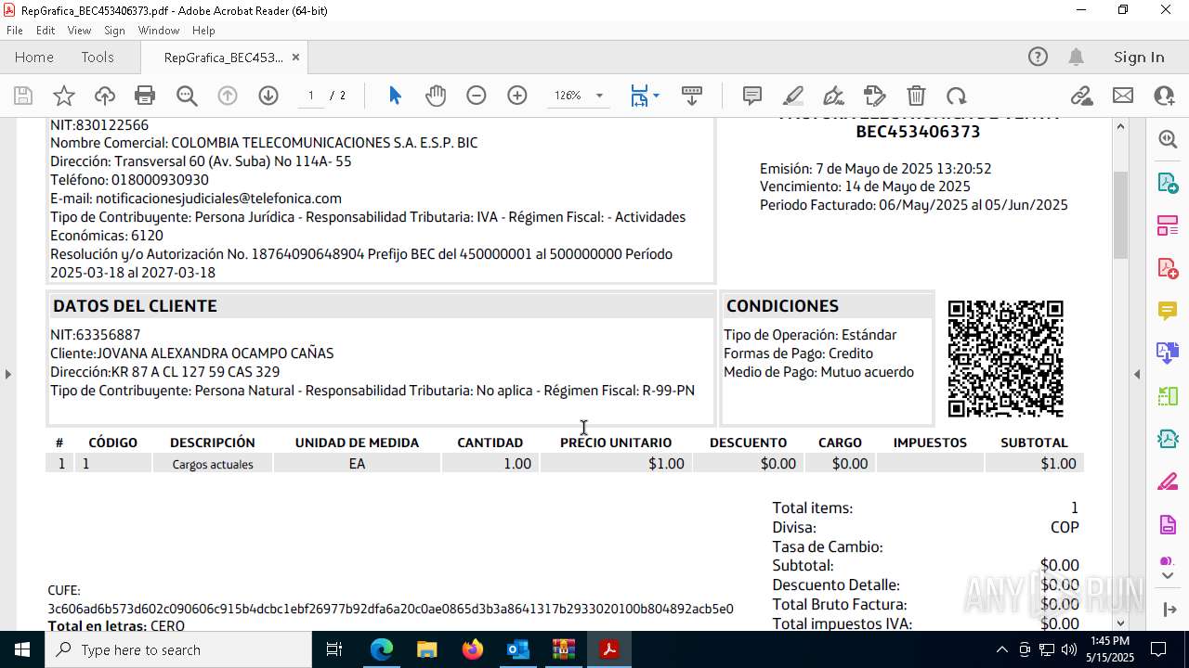Image resolution: width=1189 pixels, height=668 pixels.
Task: Open the Help question mark icon
Action: (x=1038, y=58)
